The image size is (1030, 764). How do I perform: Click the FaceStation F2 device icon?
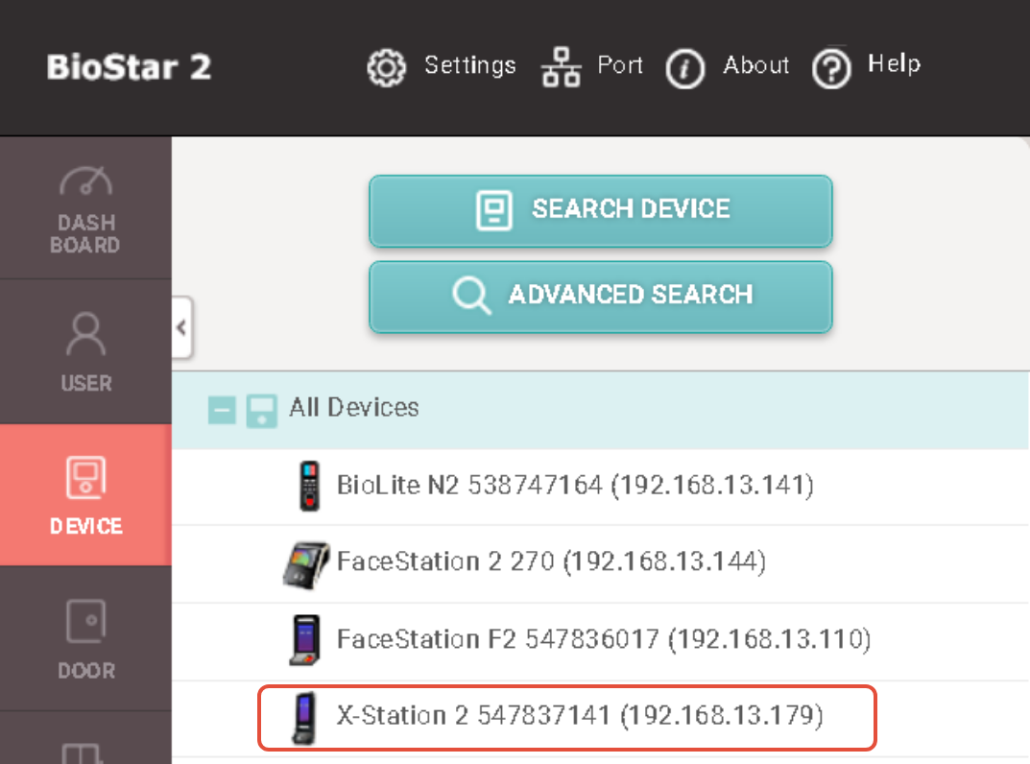pos(309,640)
